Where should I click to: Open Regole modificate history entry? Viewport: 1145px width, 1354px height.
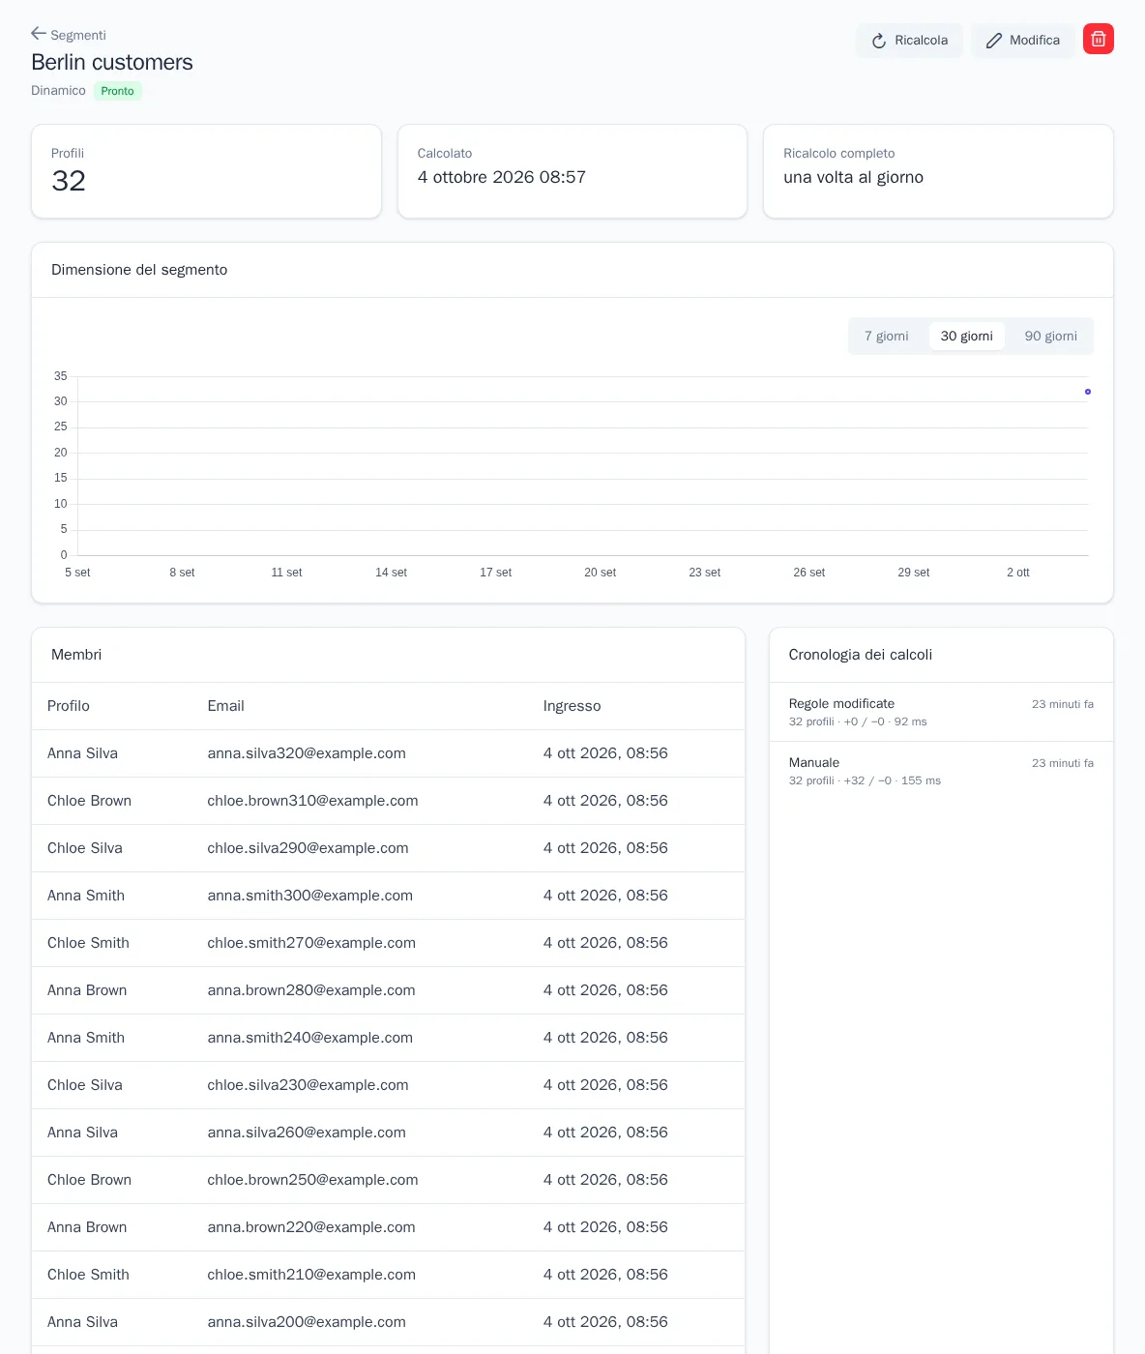click(941, 712)
